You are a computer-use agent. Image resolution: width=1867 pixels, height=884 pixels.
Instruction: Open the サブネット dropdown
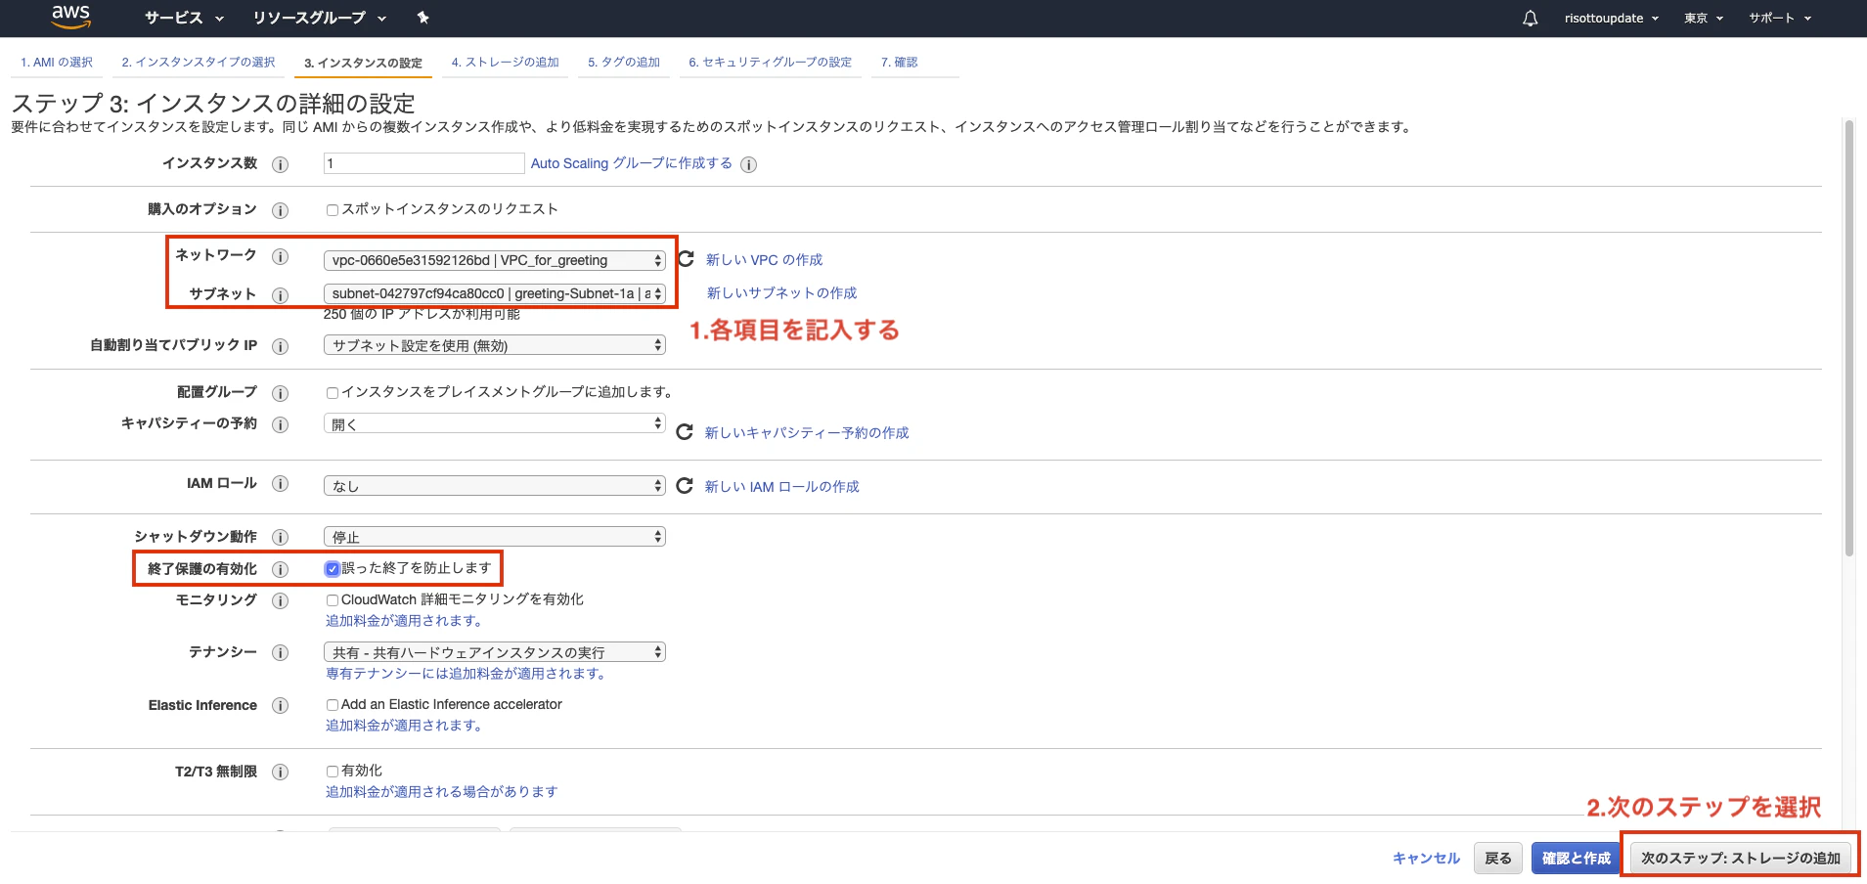click(495, 293)
